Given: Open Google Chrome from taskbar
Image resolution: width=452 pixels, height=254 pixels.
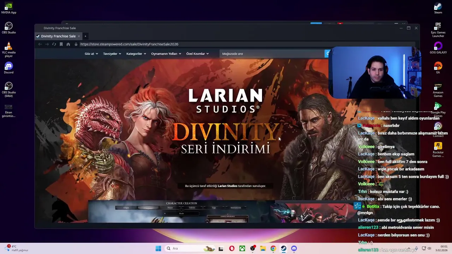Looking at the screenshot, I should 273,248.
